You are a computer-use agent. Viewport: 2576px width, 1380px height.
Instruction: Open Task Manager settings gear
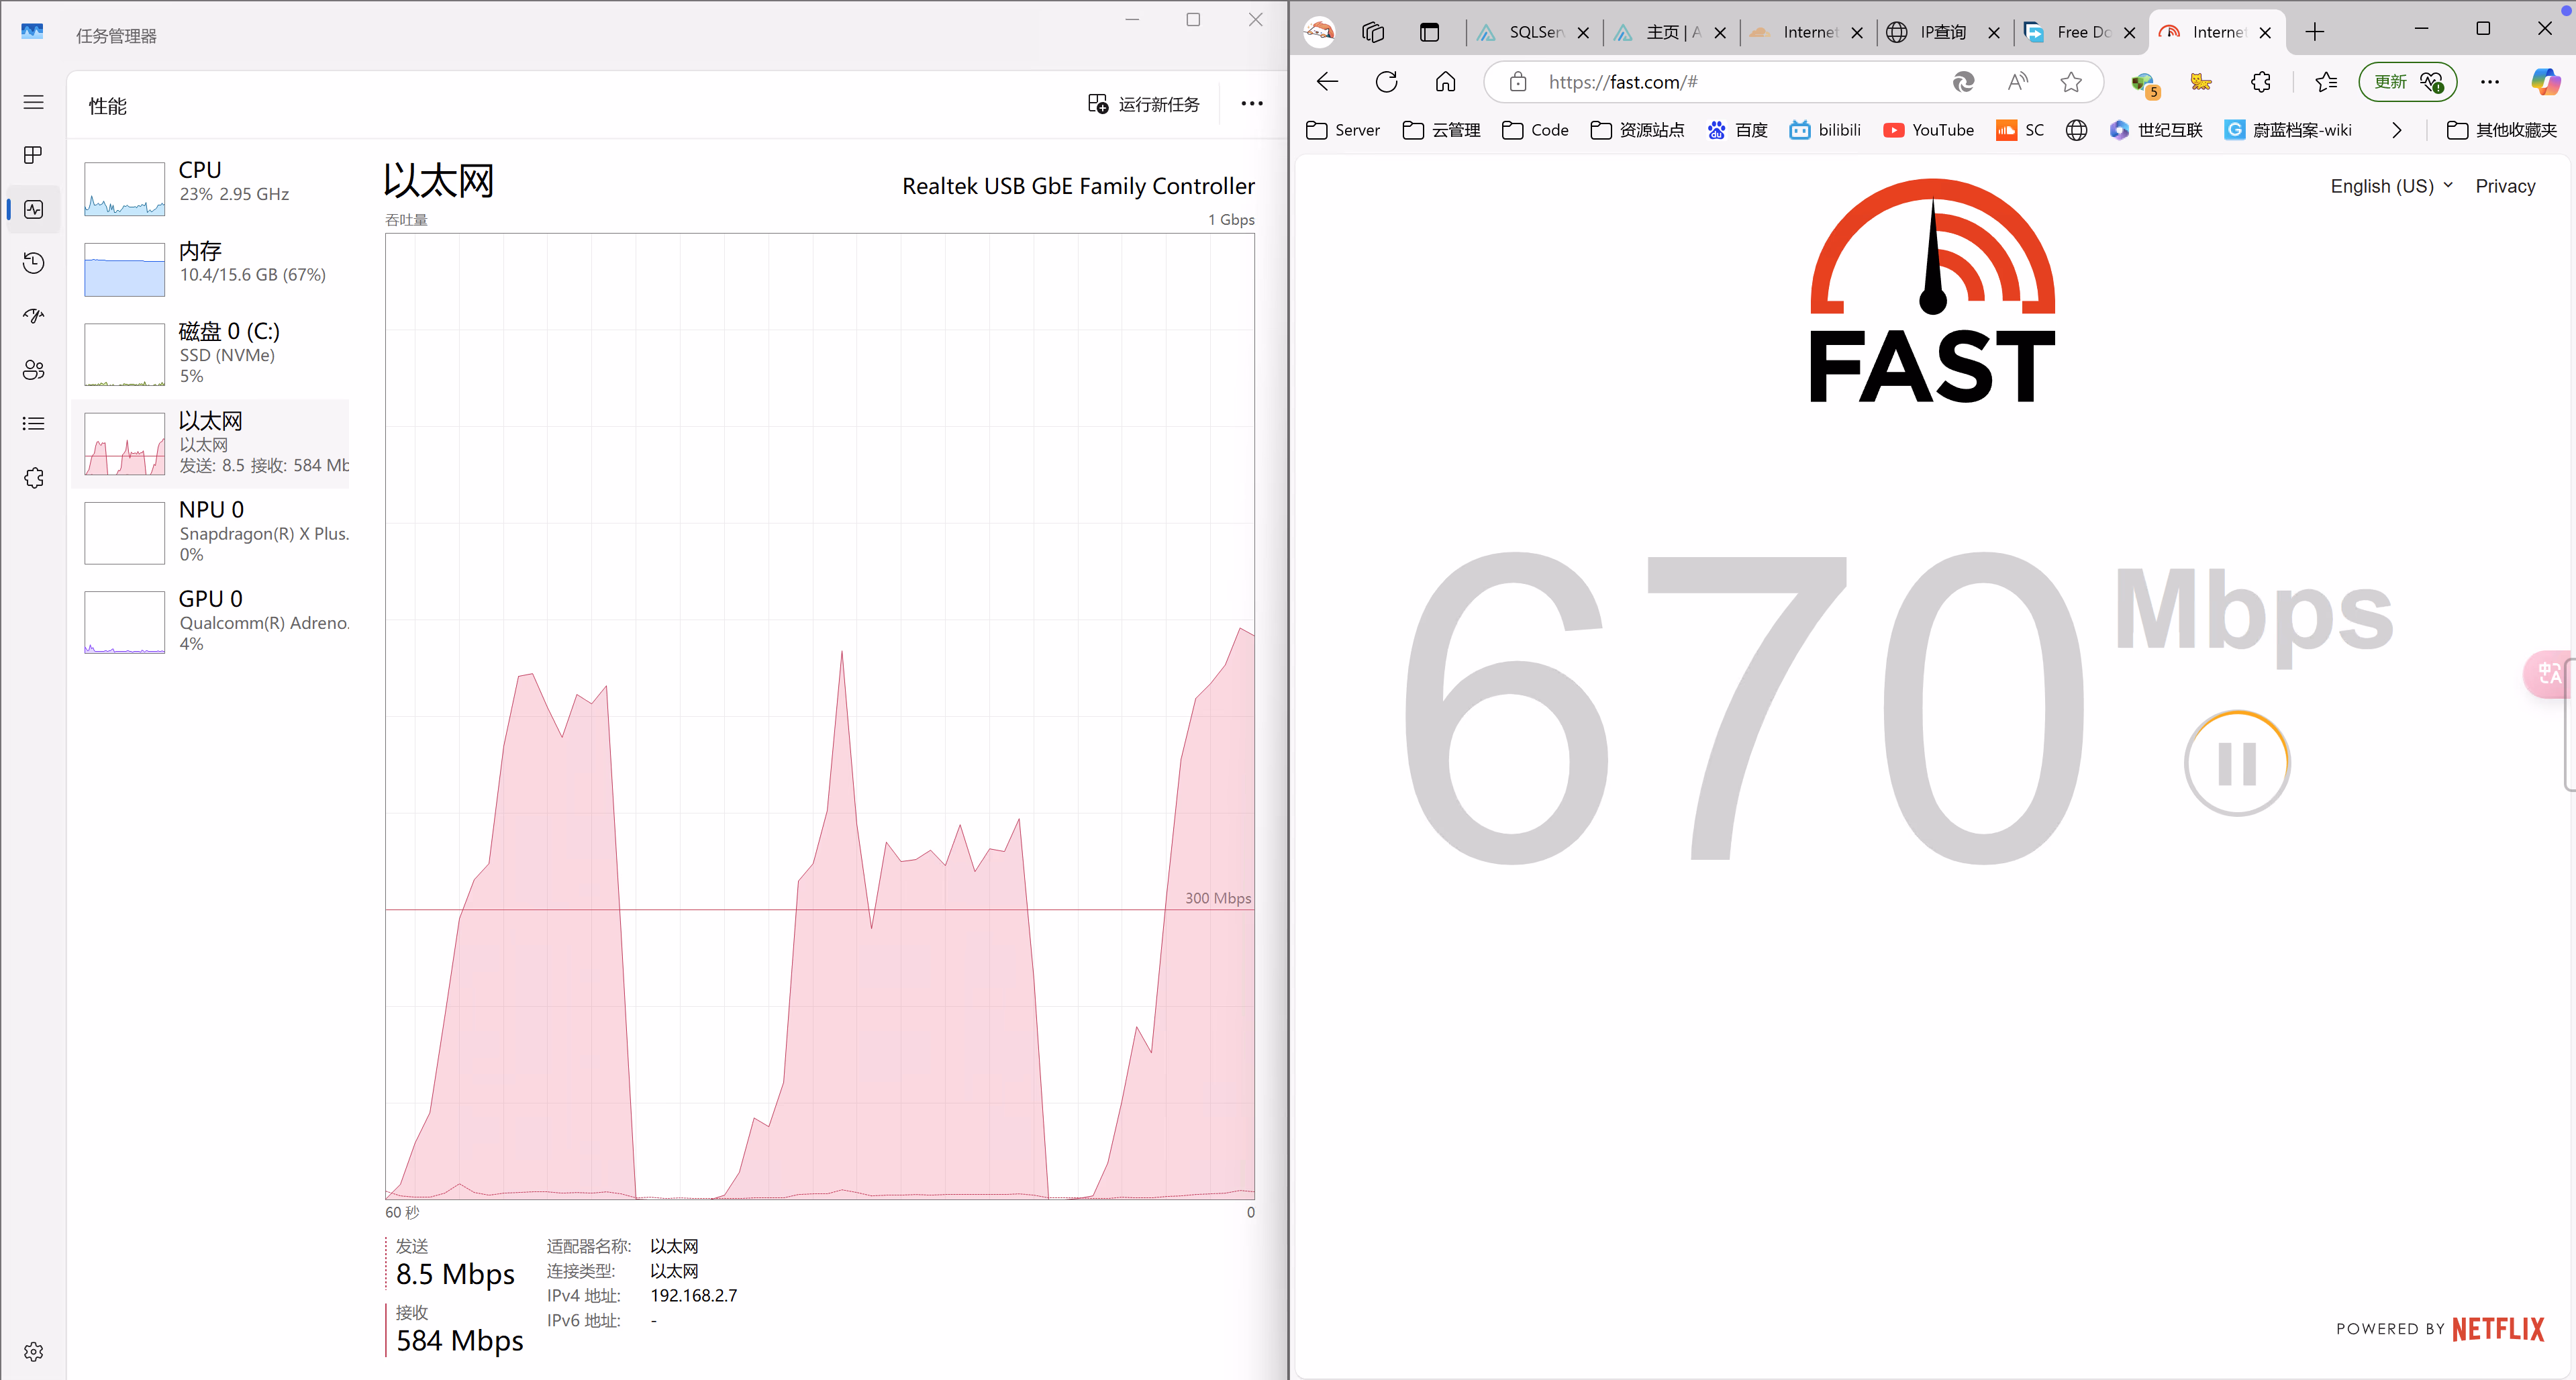point(33,1351)
